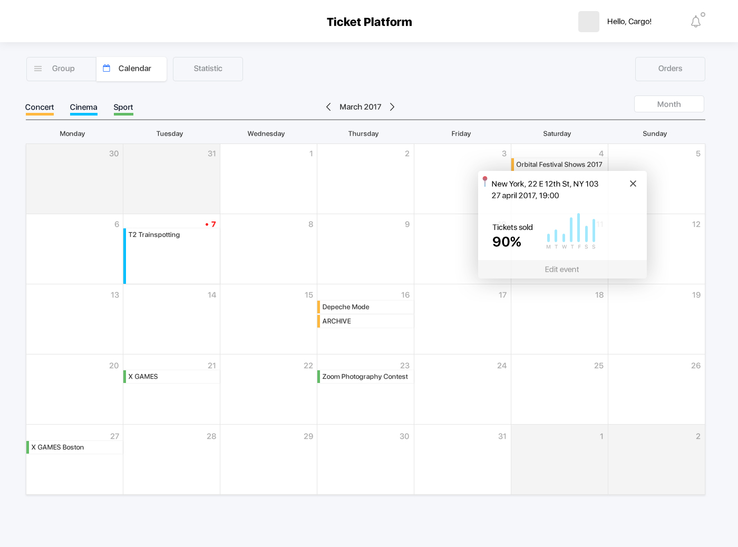Open the T2 Trainspotting event
This screenshot has width=738, height=547.
click(171, 256)
